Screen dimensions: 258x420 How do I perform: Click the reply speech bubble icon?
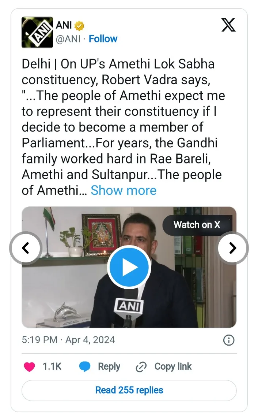pyautogui.click(x=85, y=367)
